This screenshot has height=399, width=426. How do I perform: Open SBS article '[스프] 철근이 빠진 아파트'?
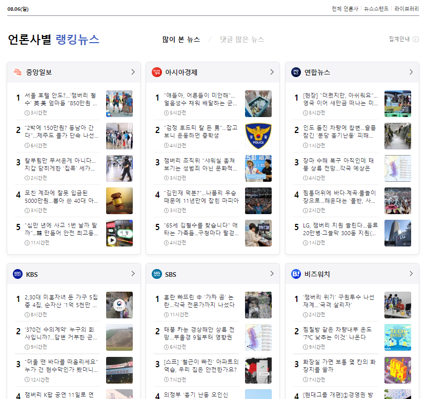[201, 366]
